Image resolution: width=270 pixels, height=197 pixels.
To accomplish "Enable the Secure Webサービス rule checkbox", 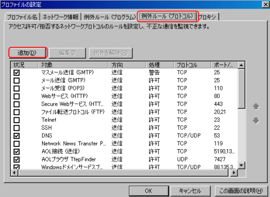I will coord(17,104).
